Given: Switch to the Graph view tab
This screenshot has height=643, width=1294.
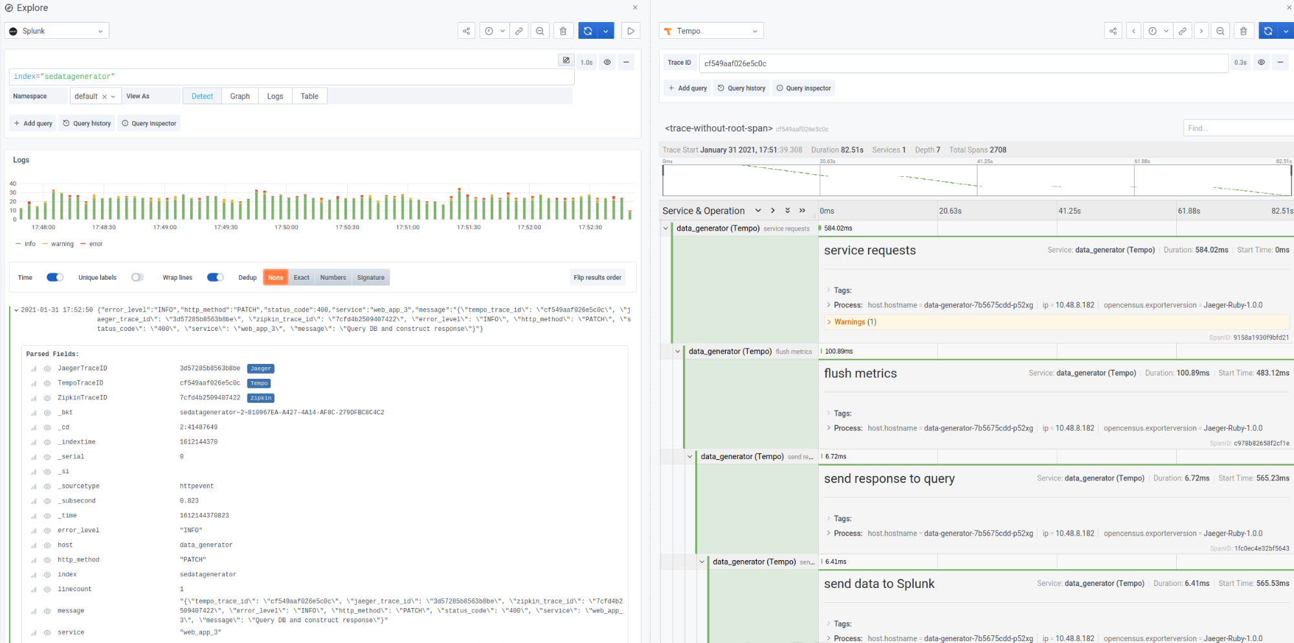Looking at the screenshot, I should click(x=240, y=95).
